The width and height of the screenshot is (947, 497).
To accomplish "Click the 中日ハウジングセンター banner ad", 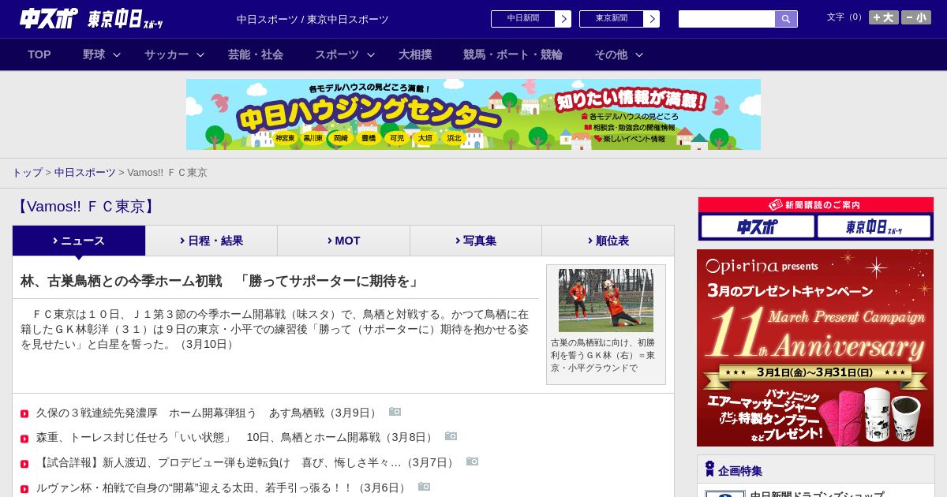I will tap(473, 114).
